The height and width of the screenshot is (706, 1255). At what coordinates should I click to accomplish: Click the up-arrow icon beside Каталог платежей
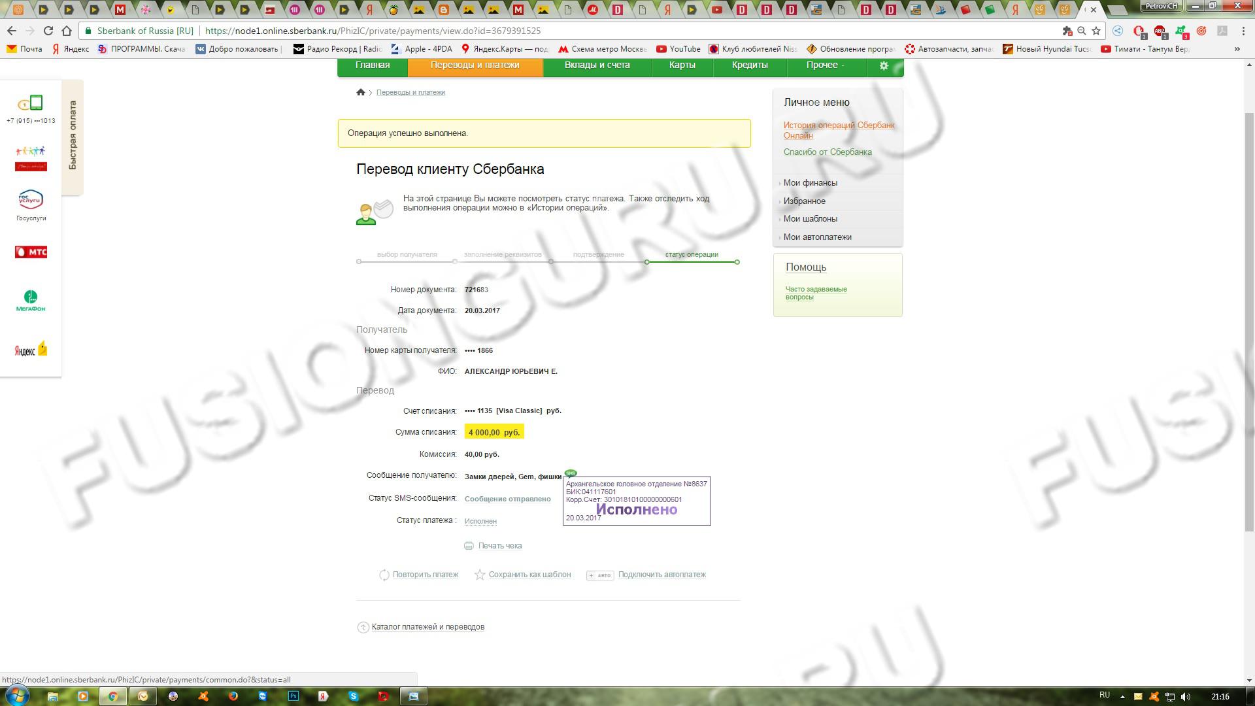[x=363, y=628]
